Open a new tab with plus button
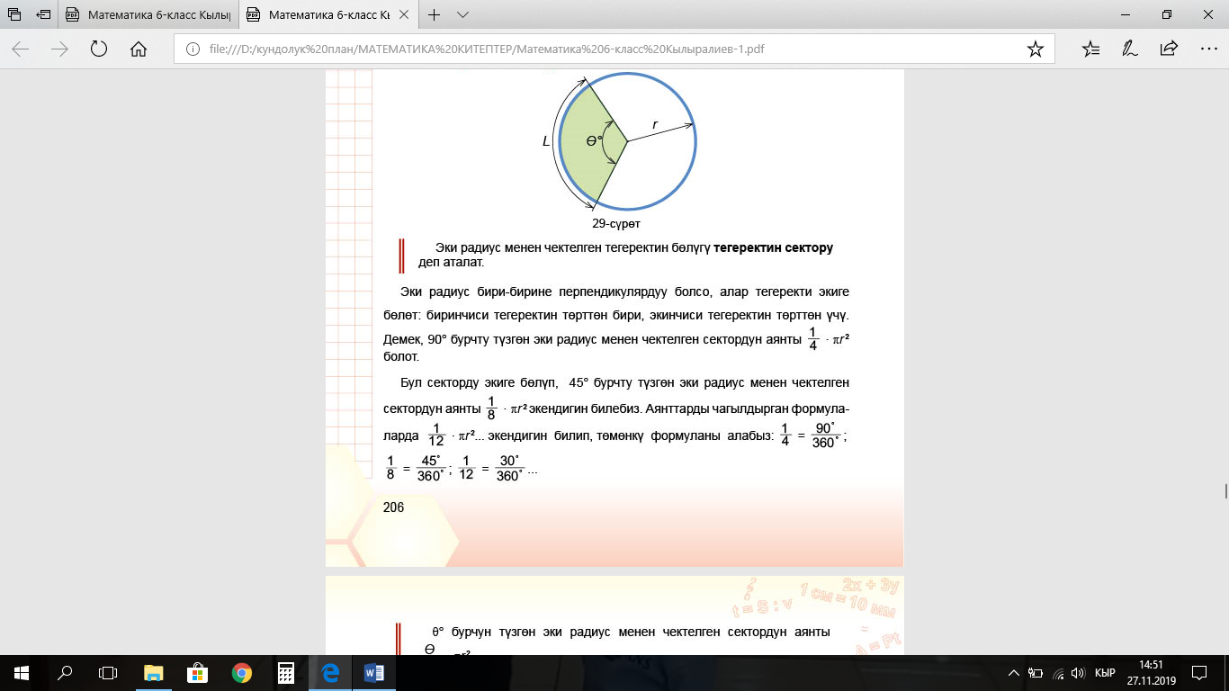Screen dimensions: 1229x691 coord(434,14)
